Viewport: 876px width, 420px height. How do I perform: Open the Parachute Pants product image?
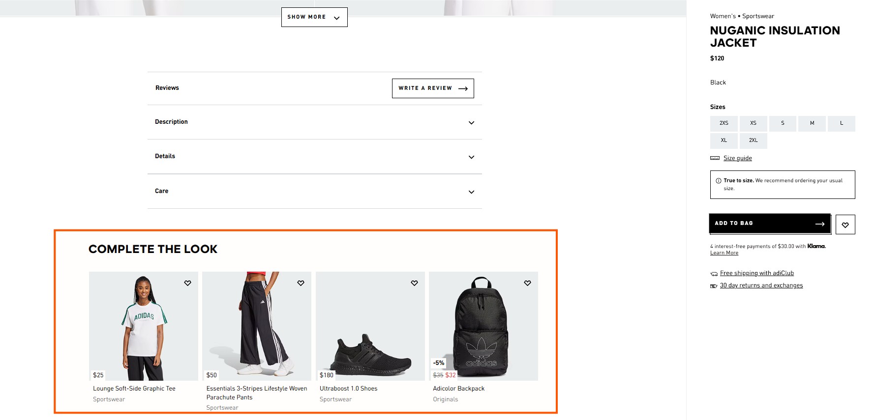(257, 326)
